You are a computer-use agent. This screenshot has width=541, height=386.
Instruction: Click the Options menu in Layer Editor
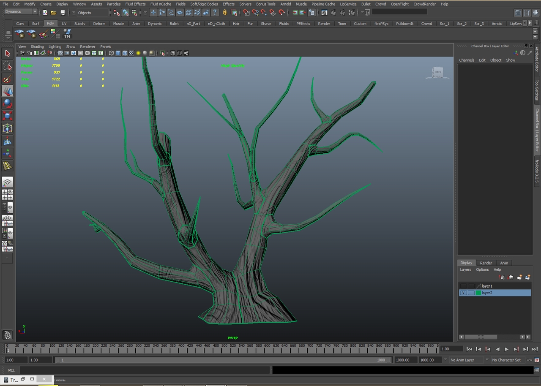[482, 269]
